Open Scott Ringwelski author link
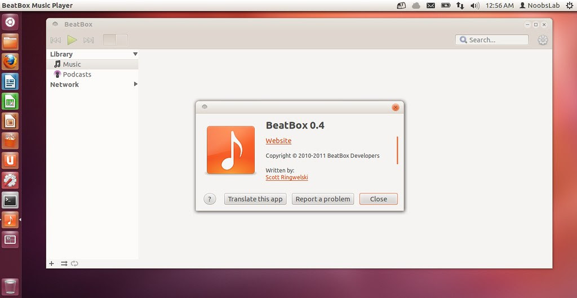 click(287, 177)
